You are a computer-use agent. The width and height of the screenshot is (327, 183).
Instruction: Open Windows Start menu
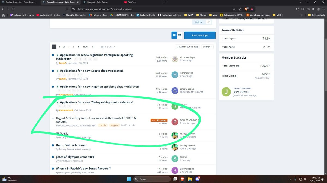click(x=129, y=179)
